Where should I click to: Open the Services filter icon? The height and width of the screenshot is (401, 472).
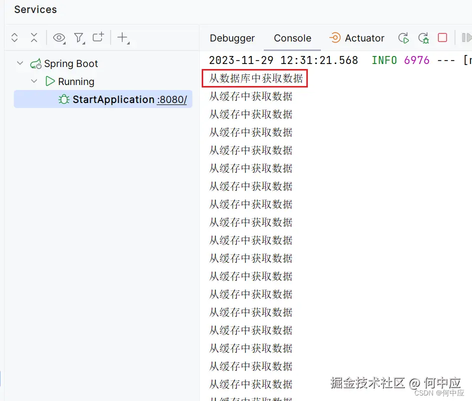(x=79, y=37)
